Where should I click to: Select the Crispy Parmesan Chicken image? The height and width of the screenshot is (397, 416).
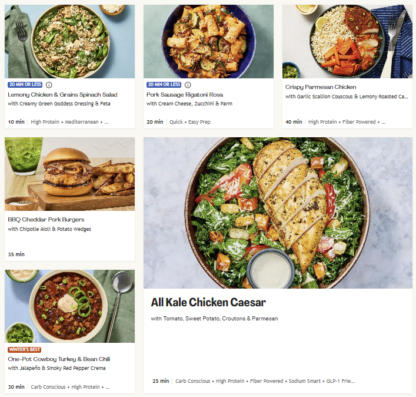[x=347, y=41]
